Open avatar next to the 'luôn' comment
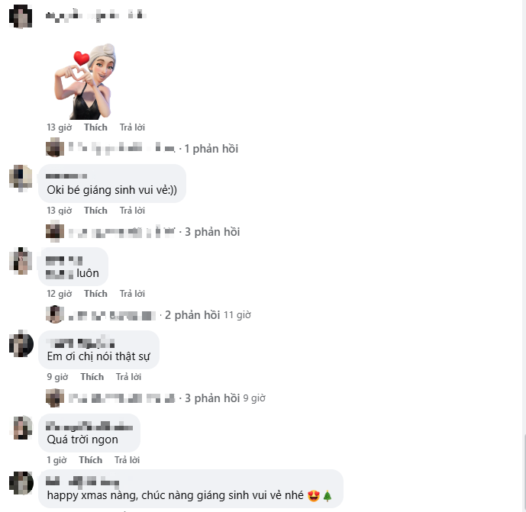Image resolution: width=526 pixels, height=512 pixels. (x=21, y=261)
